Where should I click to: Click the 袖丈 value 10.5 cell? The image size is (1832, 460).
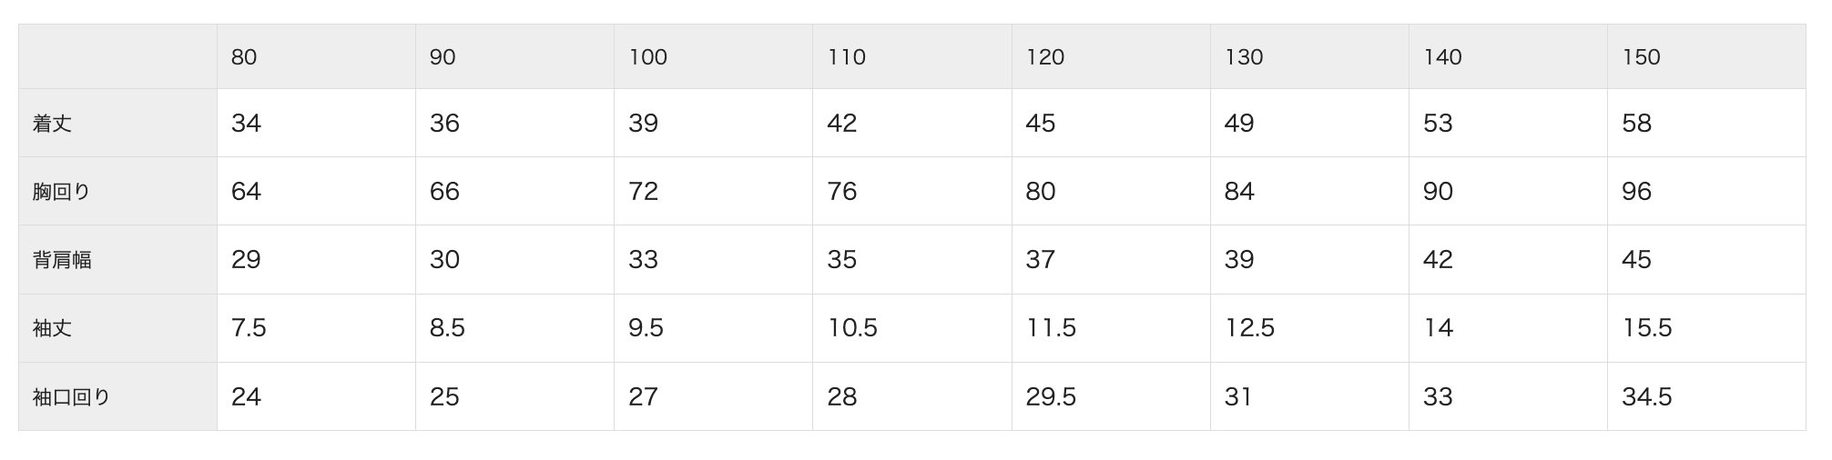pos(912,328)
